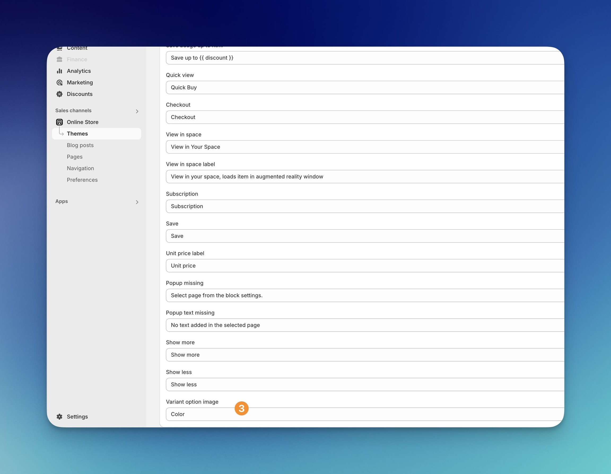Open Blog posts in sidebar
The image size is (611, 474).
pyautogui.click(x=80, y=145)
